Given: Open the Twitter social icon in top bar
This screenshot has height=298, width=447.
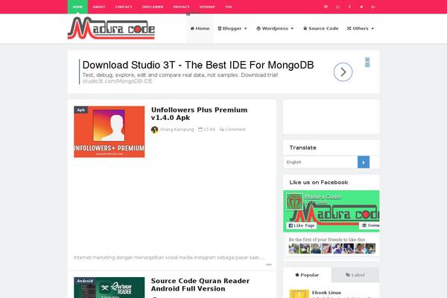Looking at the screenshot, I should [x=361, y=7].
